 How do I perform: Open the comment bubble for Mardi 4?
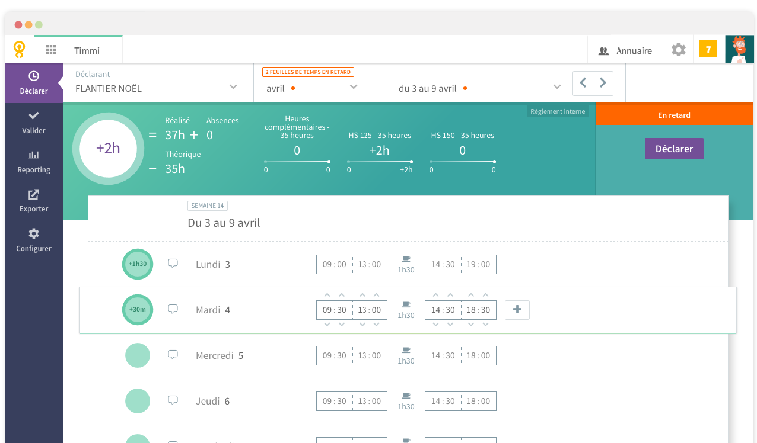[173, 309]
